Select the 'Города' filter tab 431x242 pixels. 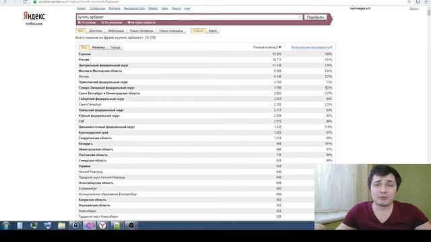(115, 48)
